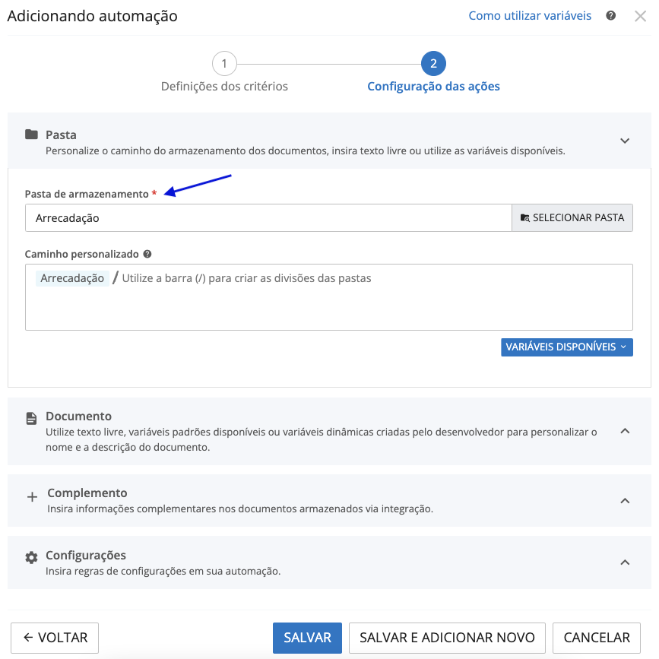This screenshot has height=659, width=659.
Task: Select step 2 Configuração das ações
Action: click(433, 64)
